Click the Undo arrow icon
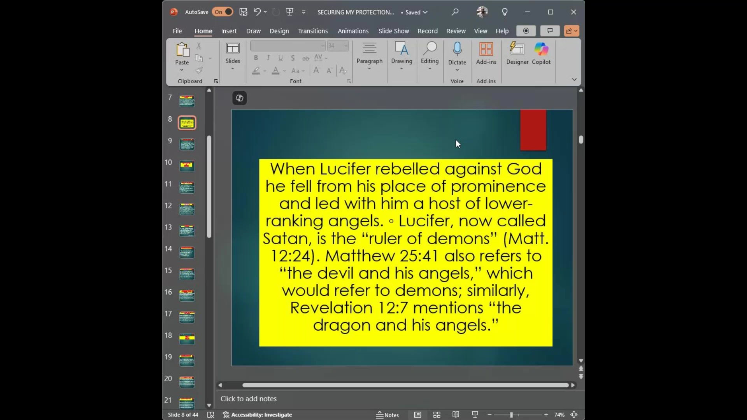The image size is (747, 420). (x=257, y=12)
